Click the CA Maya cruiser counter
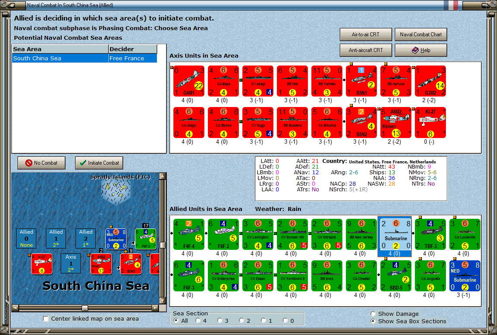The width and height of the screenshot is (497, 335). point(224,81)
